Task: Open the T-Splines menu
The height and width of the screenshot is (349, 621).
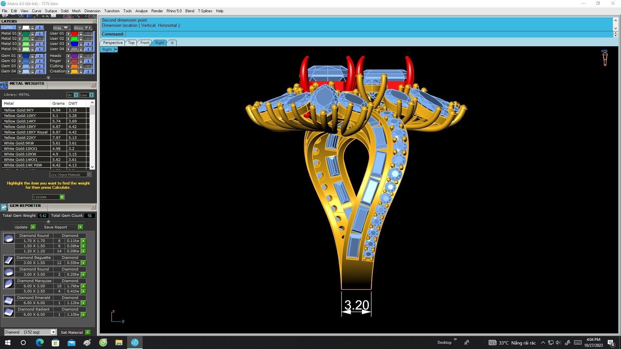Action: (x=205, y=11)
